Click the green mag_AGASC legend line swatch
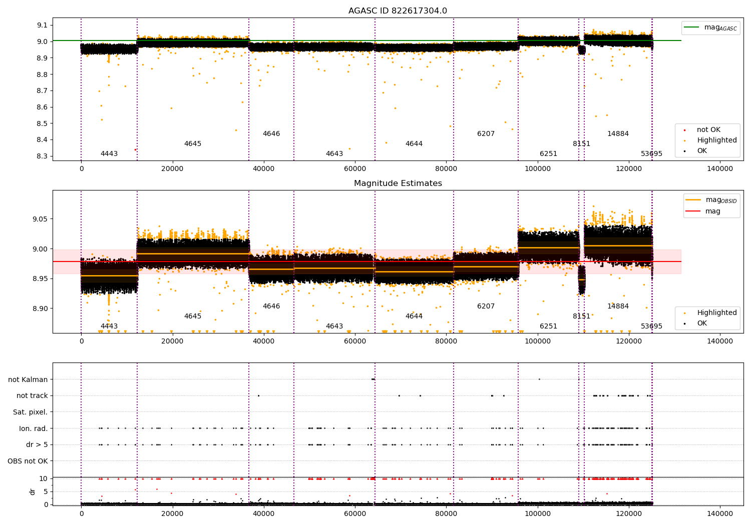This screenshot has width=751, height=525. coord(691,27)
